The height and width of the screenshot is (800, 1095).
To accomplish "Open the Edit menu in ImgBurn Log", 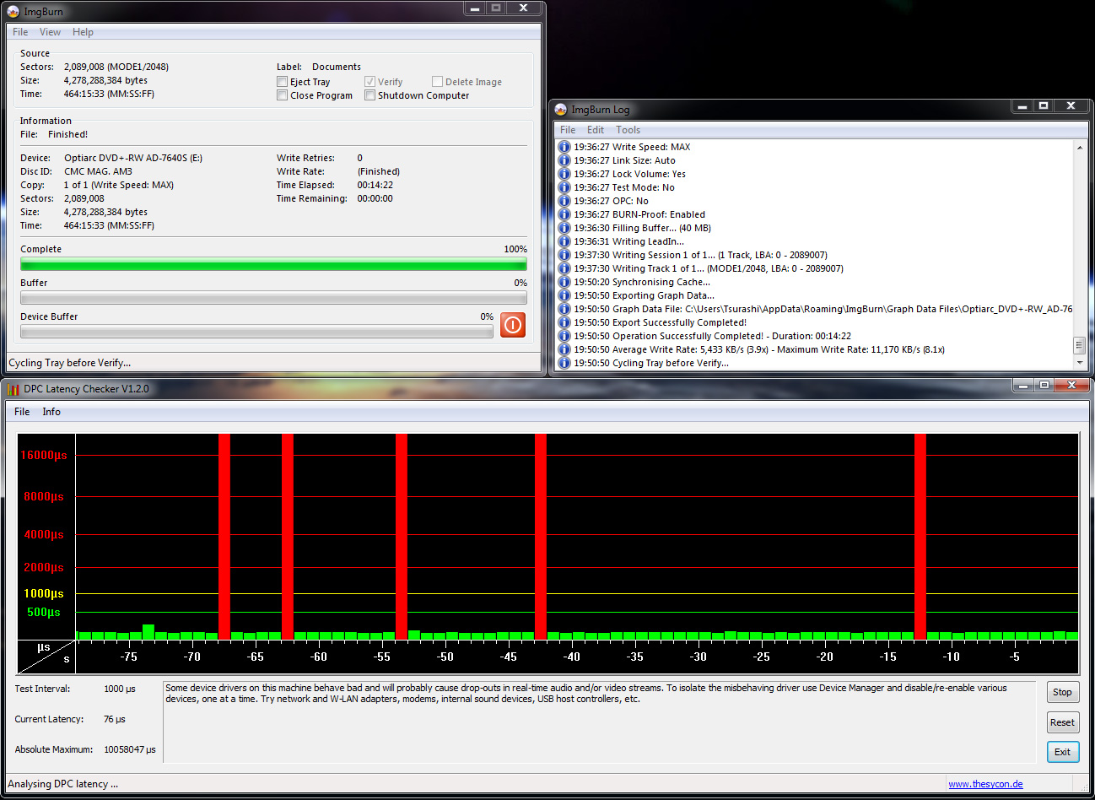I will pos(596,130).
